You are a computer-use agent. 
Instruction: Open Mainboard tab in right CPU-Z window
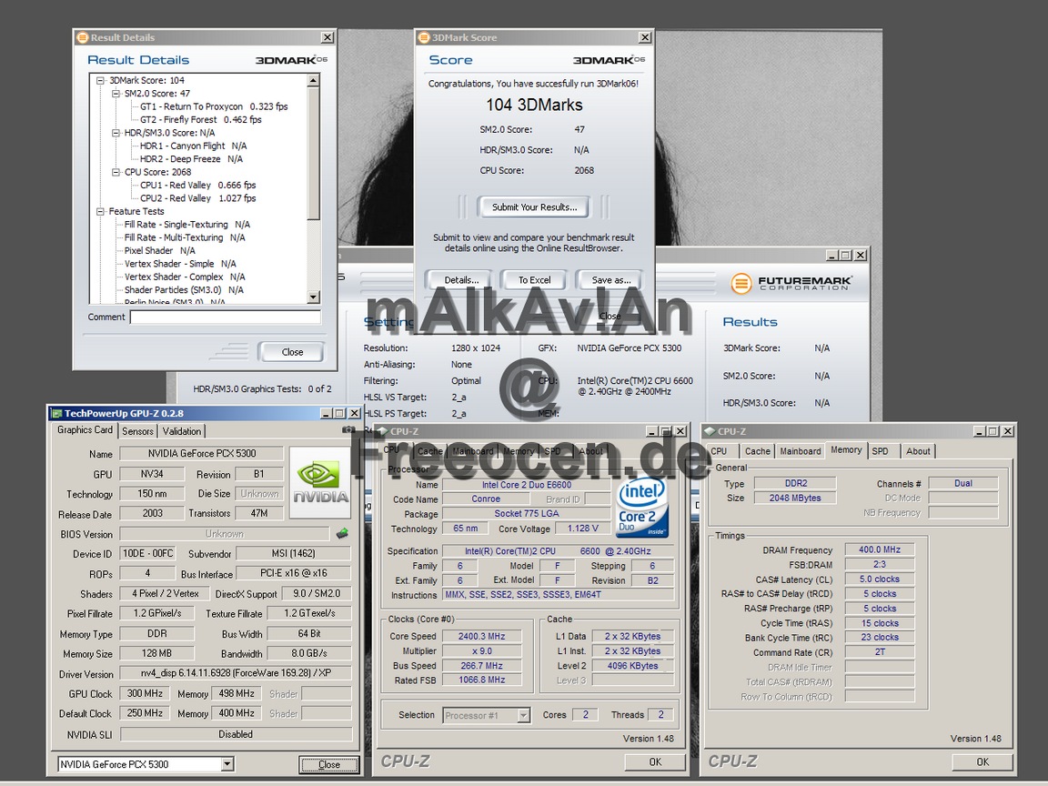tap(800, 451)
